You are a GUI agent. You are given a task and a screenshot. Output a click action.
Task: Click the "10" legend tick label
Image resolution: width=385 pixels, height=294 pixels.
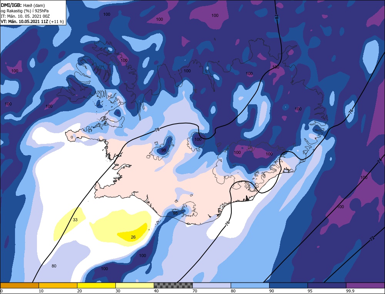tap(41, 291)
